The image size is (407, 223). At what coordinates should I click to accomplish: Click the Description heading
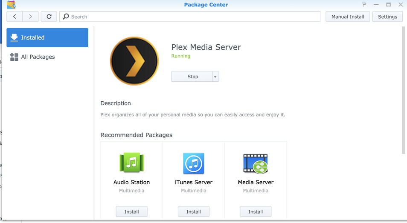(x=116, y=103)
